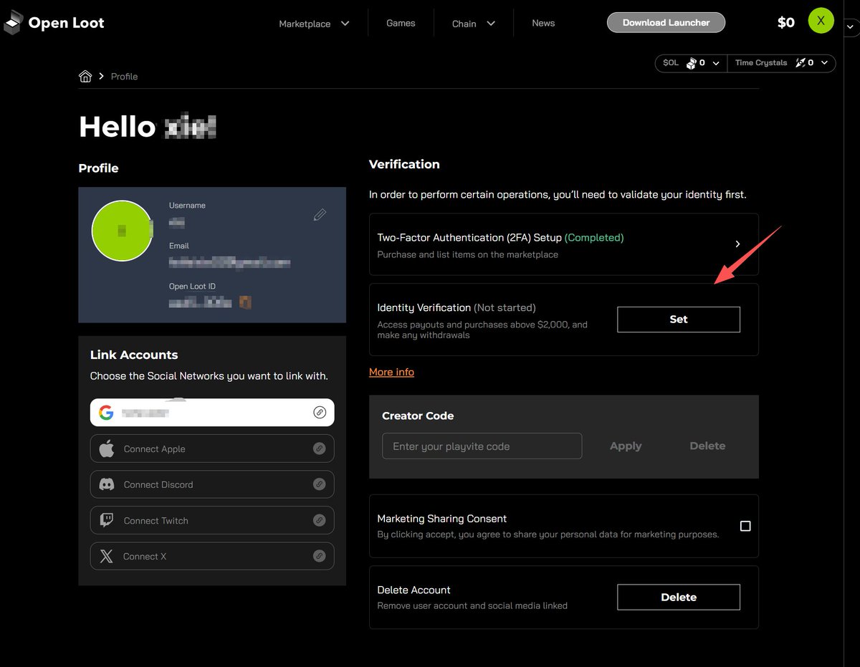Click link icon on Connect Twitch row
The height and width of the screenshot is (667, 860).
(x=320, y=520)
